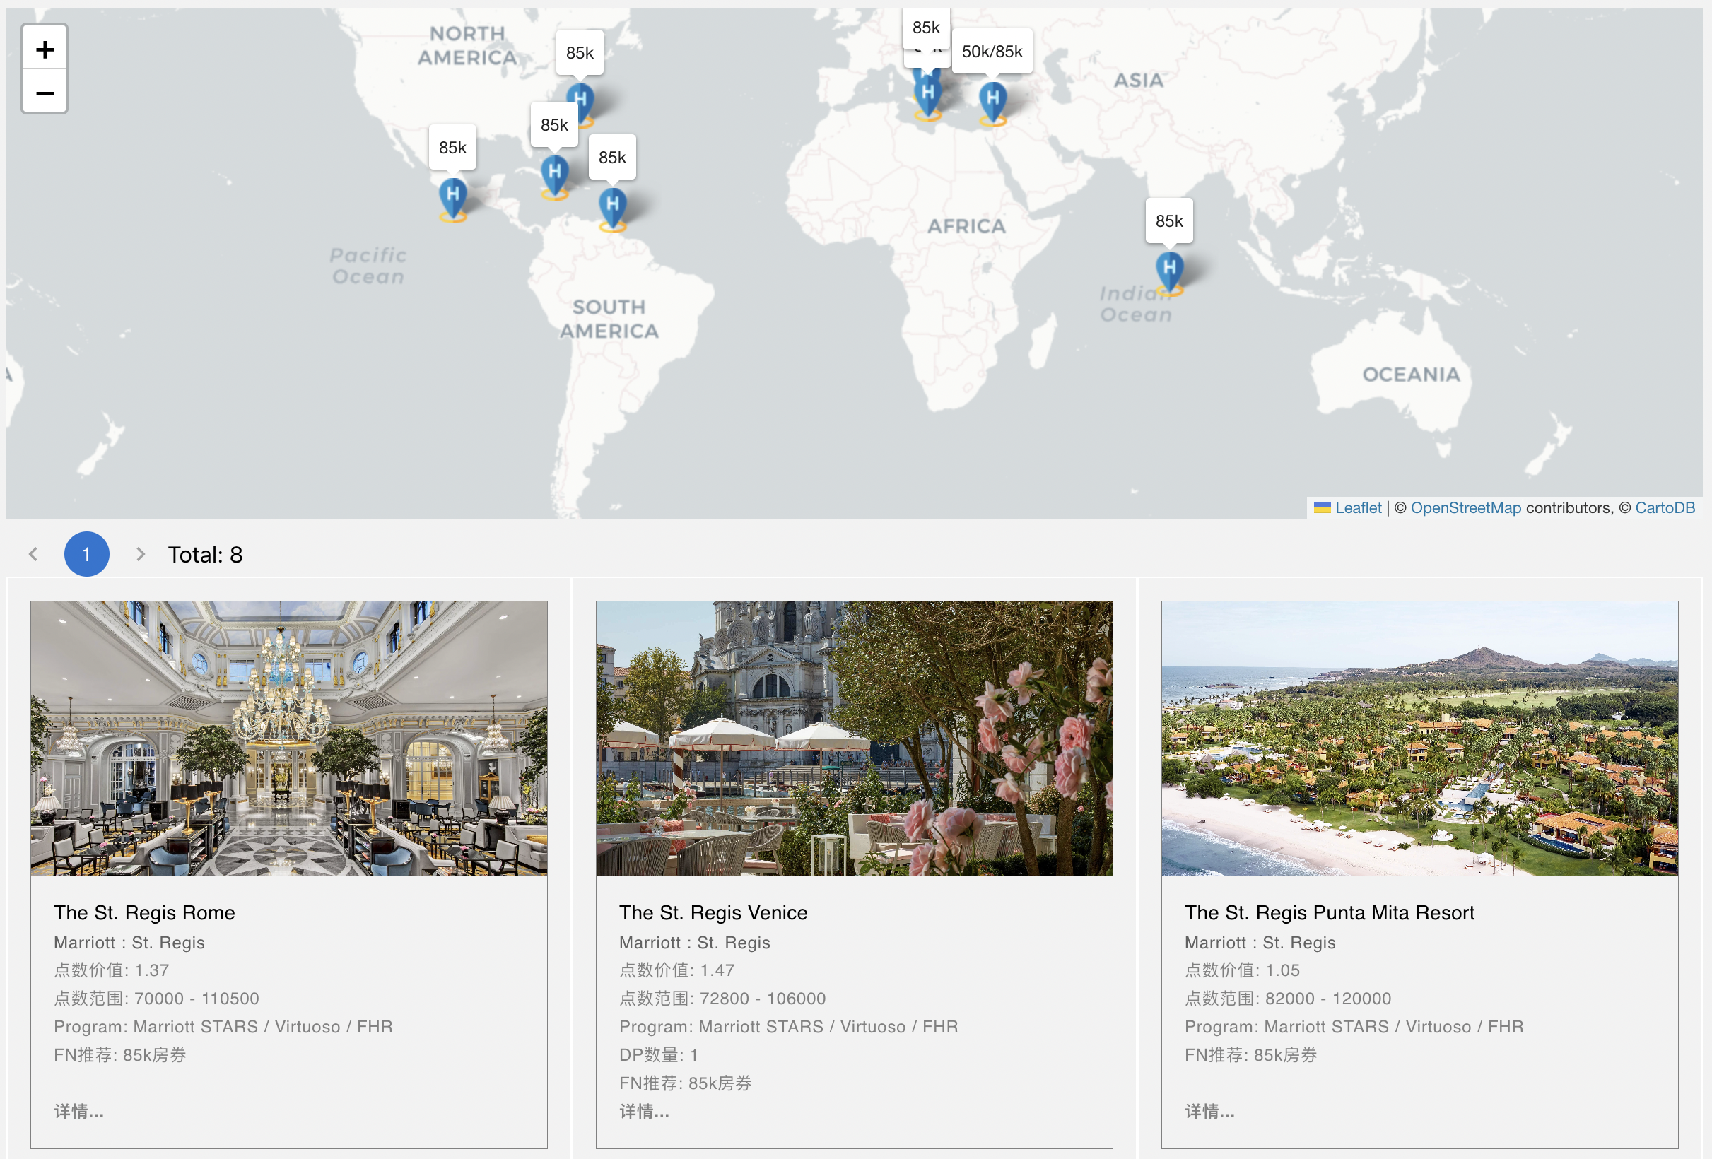
Task: Click Marriott : St. Regis on Punta Mita card
Action: point(1260,942)
